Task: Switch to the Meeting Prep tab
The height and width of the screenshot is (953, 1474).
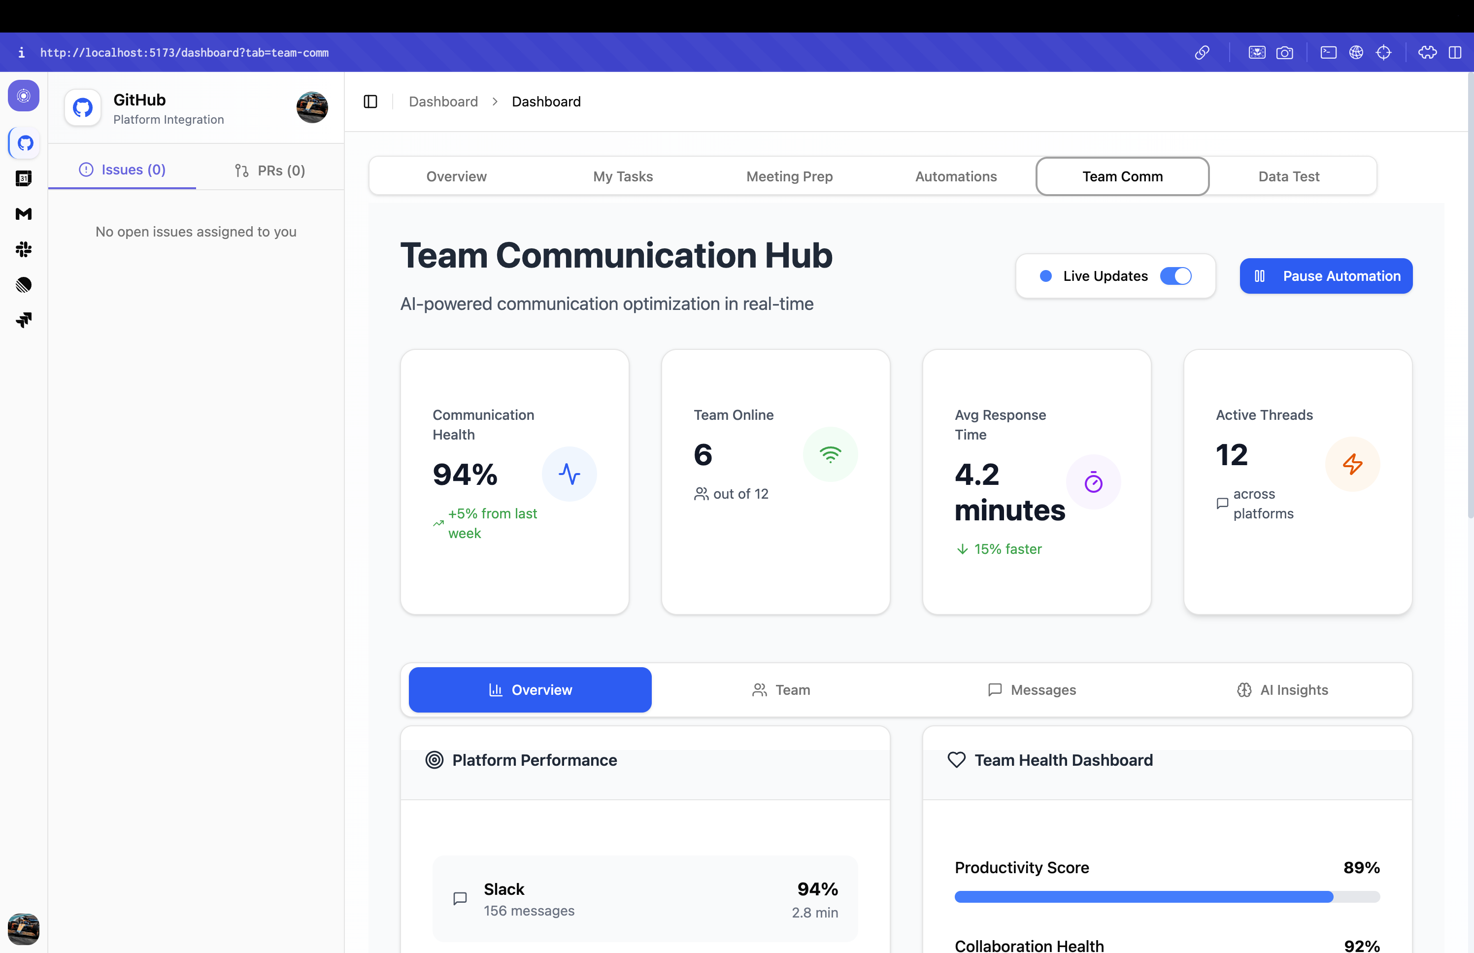Action: [x=789, y=176]
